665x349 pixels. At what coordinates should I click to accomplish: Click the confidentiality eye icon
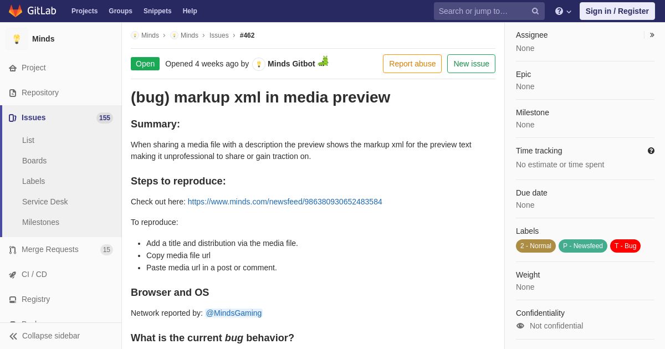520,326
